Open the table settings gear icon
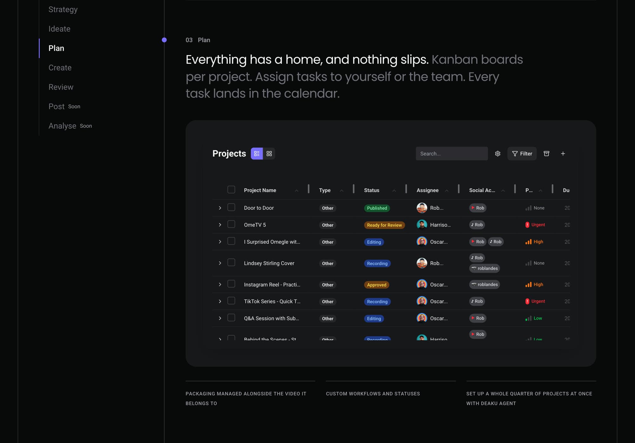Image resolution: width=635 pixels, height=443 pixels. point(498,154)
